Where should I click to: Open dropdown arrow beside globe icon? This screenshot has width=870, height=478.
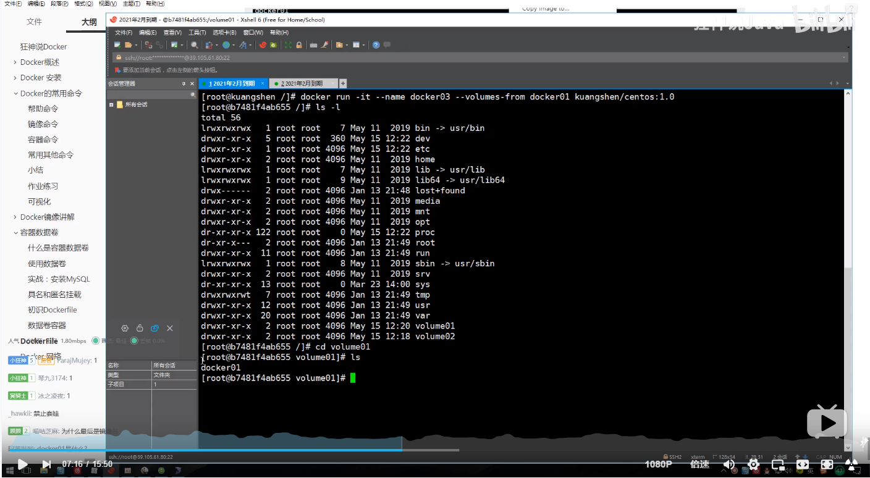pyautogui.click(x=234, y=45)
